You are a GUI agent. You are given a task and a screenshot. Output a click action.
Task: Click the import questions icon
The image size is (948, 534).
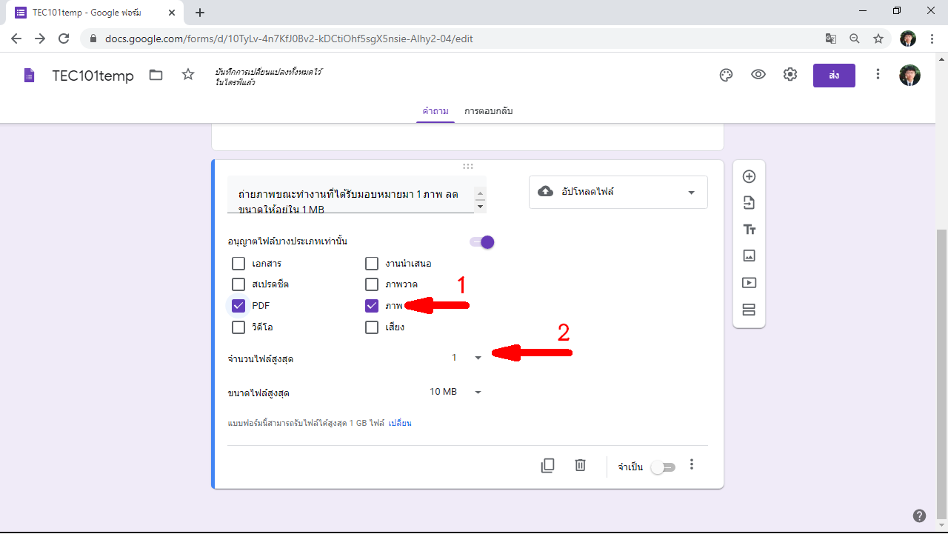click(x=749, y=203)
